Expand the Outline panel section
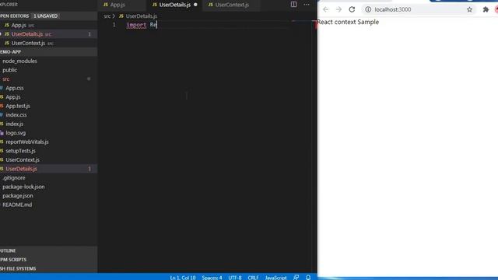498x280 pixels. [48, 250]
